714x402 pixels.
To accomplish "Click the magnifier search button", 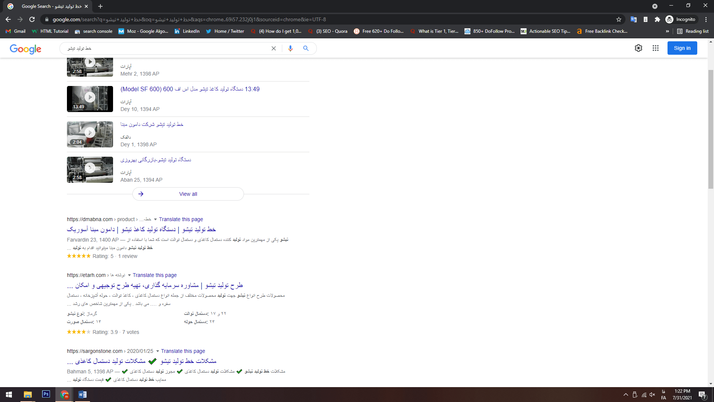I will pyautogui.click(x=306, y=48).
